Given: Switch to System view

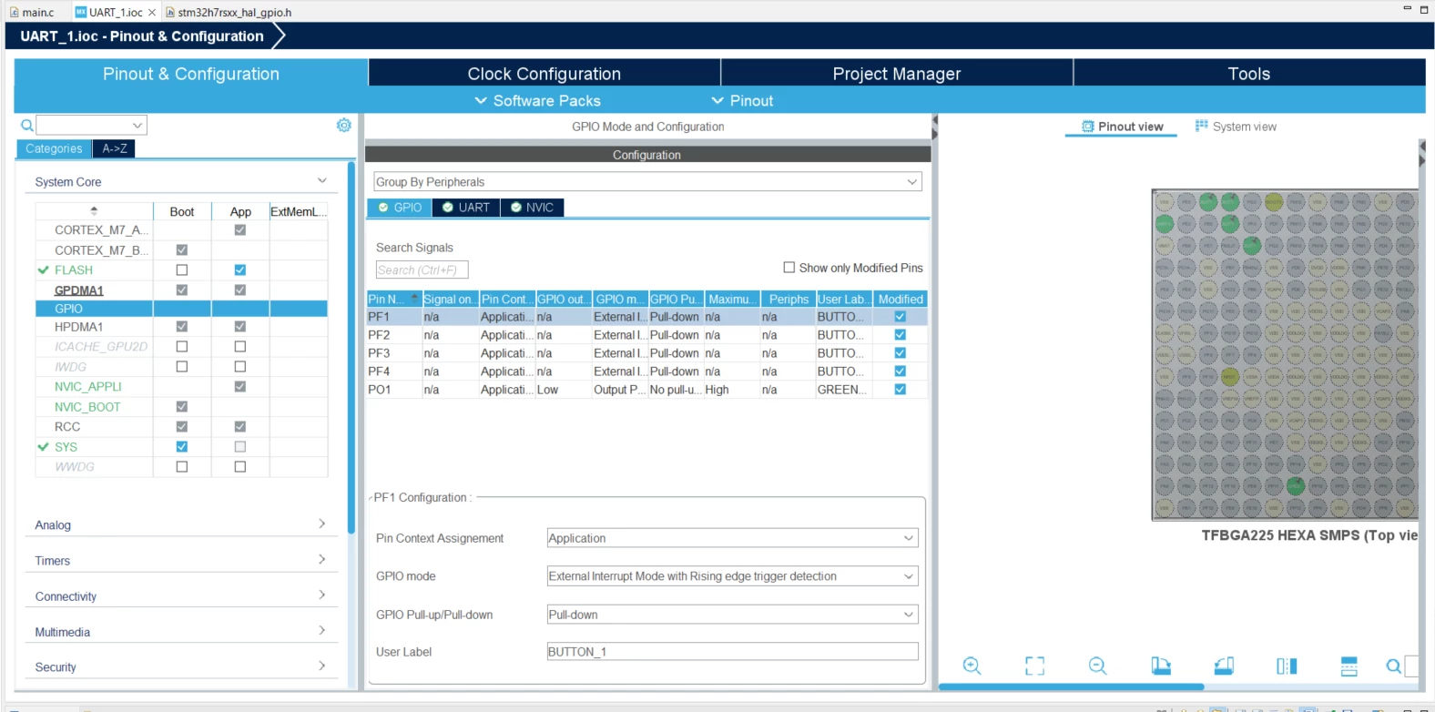Looking at the screenshot, I should [1235, 127].
